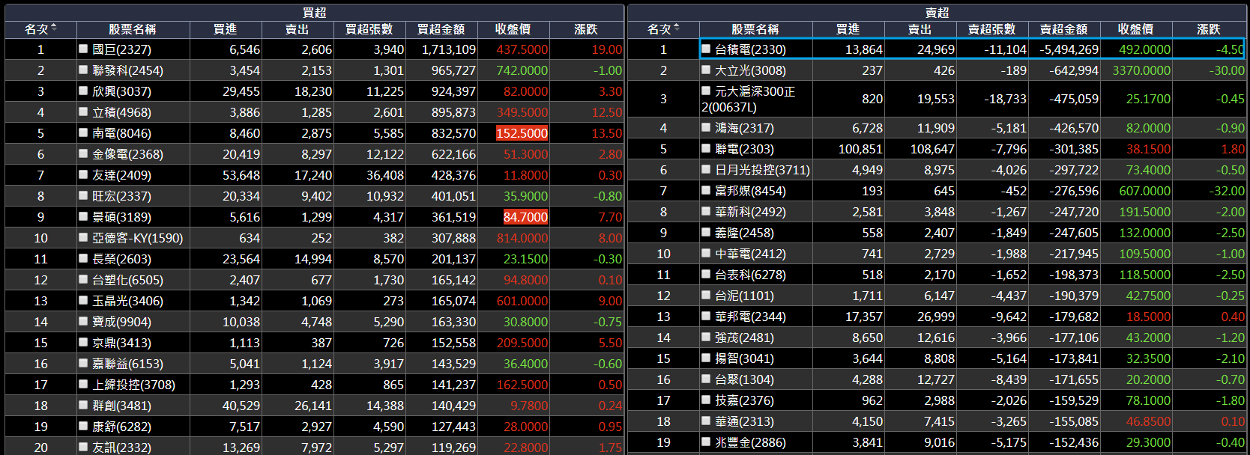
Task: Open the stock name 亞德客-KY(1590)
Action: 137,238
